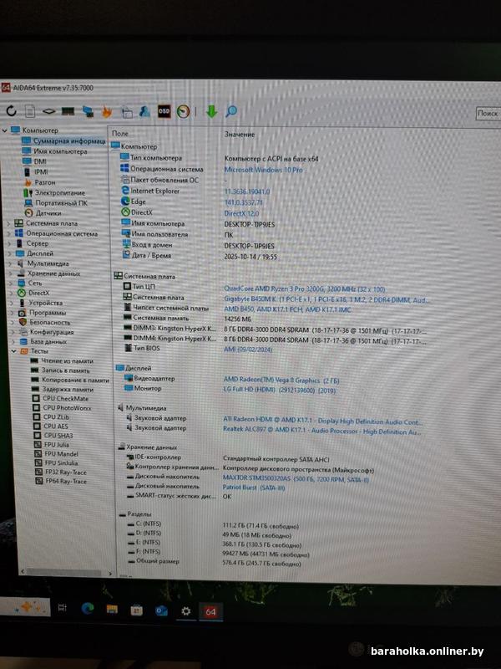Image resolution: width=501 pixels, height=669 pixels.
Task: Click the window-with-calendar toolbar icon
Action: coord(127,112)
